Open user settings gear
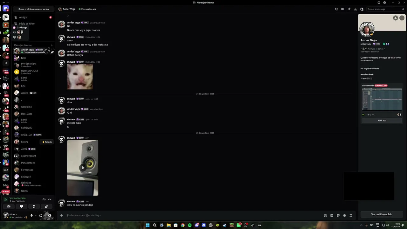 click(50, 216)
